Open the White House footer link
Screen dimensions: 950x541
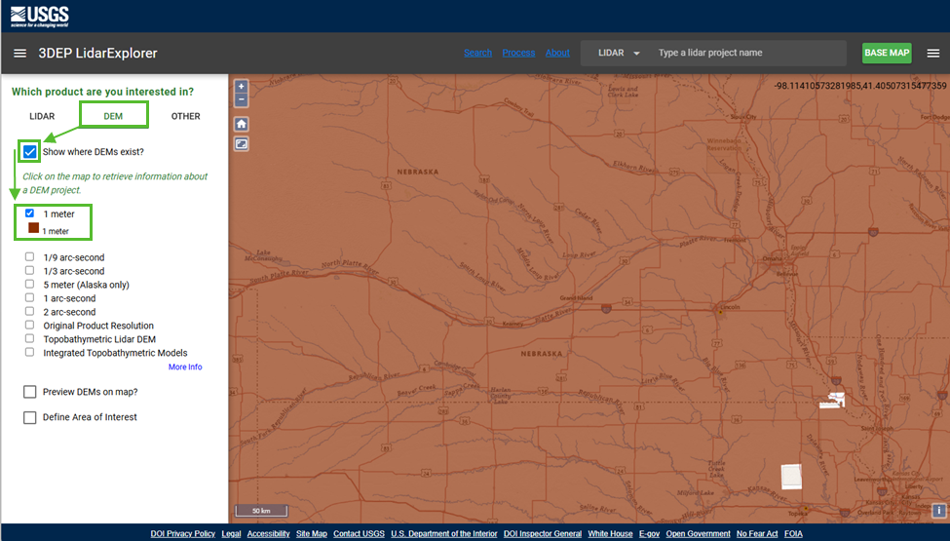[610, 534]
